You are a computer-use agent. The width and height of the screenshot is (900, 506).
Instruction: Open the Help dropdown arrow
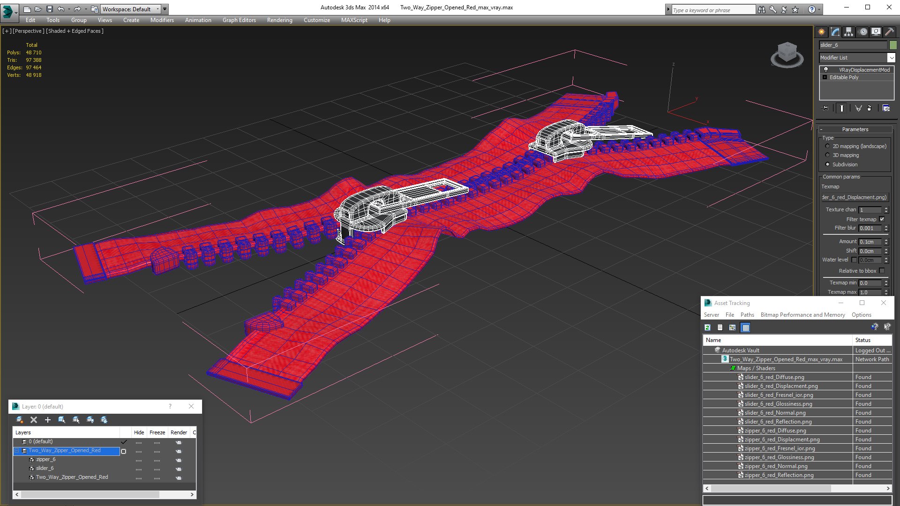click(x=819, y=9)
